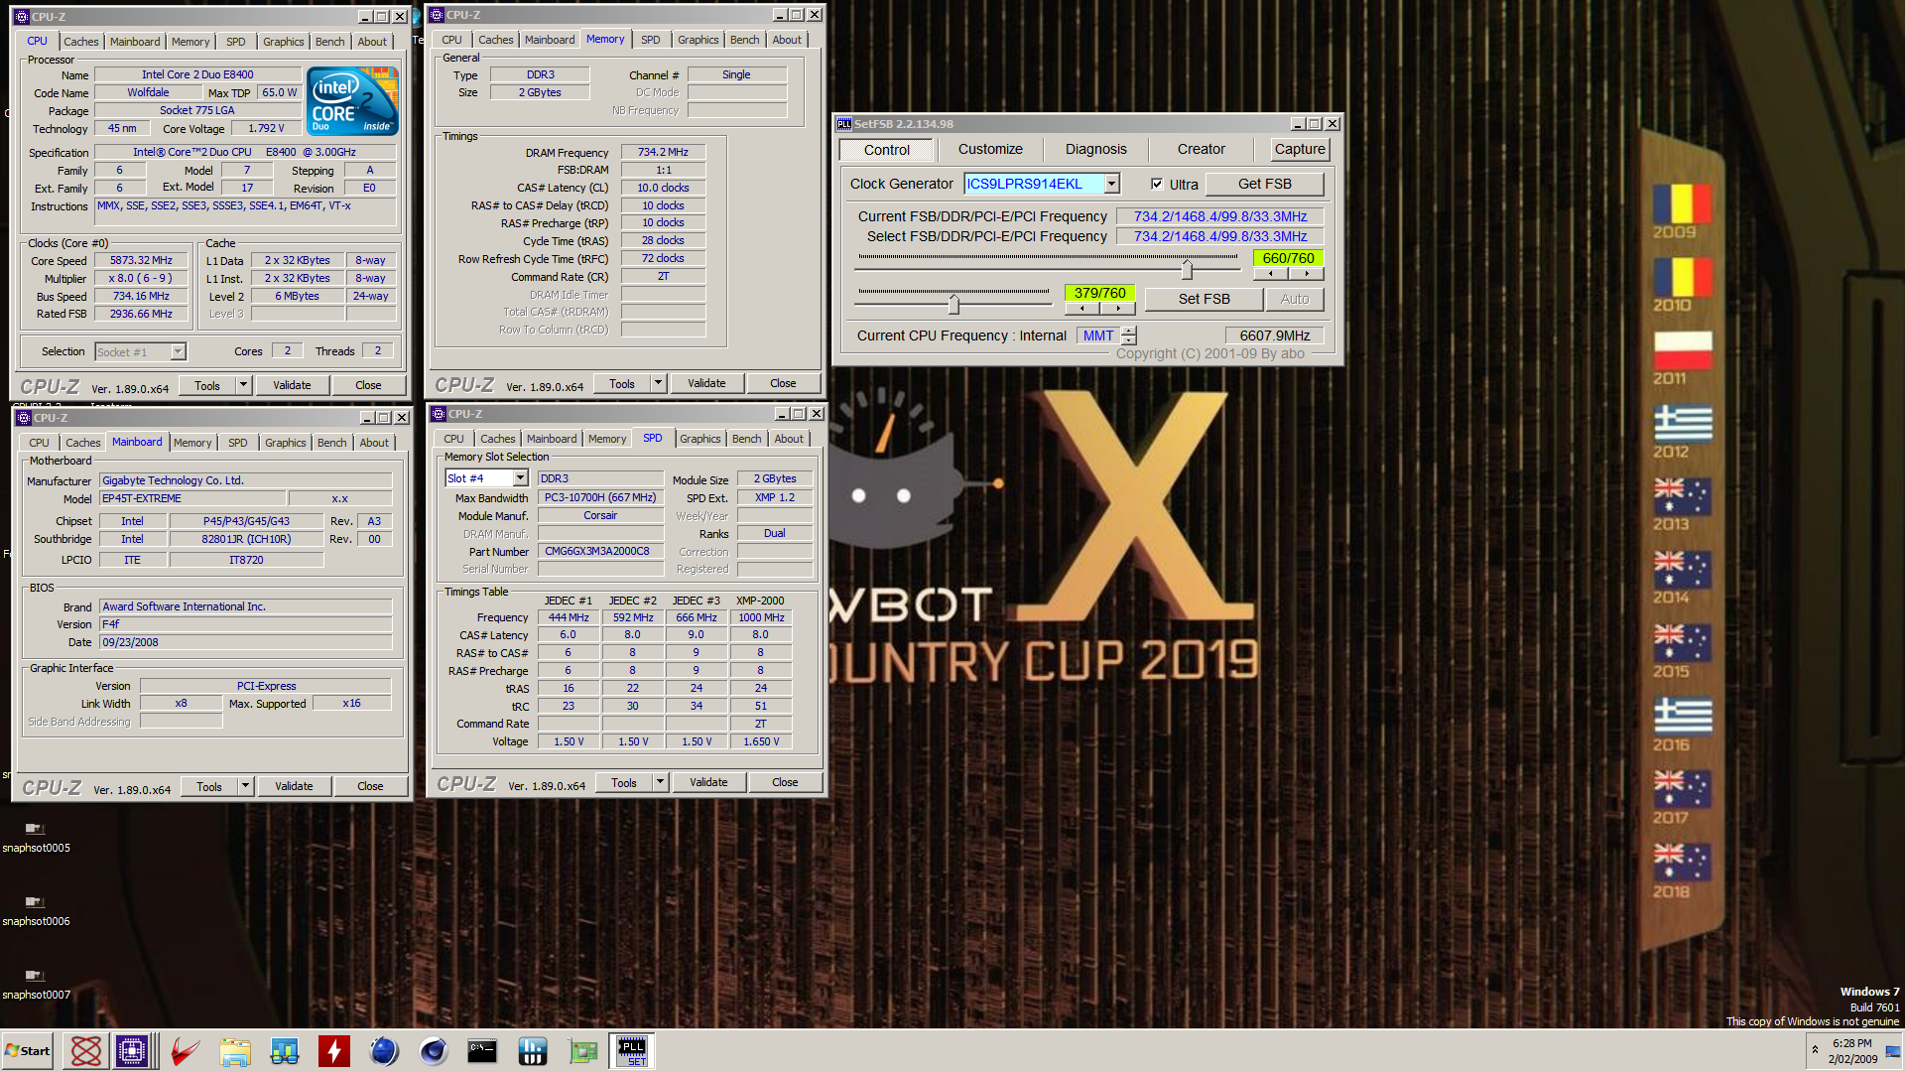Open Graphics tab in CPU-Z Memory window
The height and width of the screenshot is (1072, 1905).
698,40
